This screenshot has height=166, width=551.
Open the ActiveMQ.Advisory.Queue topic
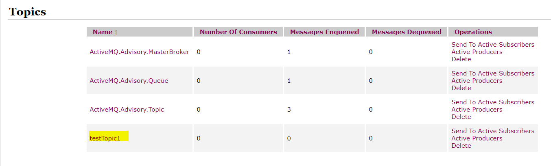pos(129,81)
